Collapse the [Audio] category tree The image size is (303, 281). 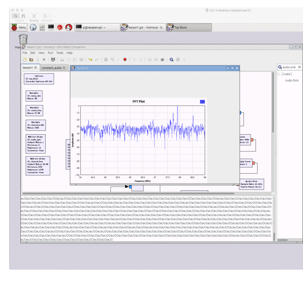pyautogui.click(x=279, y=74)
